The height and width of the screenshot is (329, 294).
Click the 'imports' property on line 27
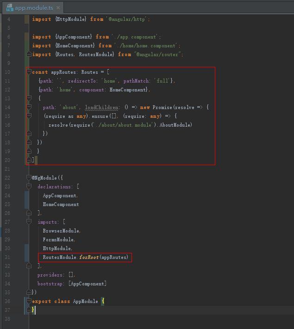(47, 222)
